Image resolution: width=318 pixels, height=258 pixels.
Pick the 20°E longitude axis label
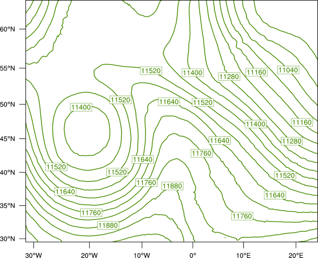296,255
